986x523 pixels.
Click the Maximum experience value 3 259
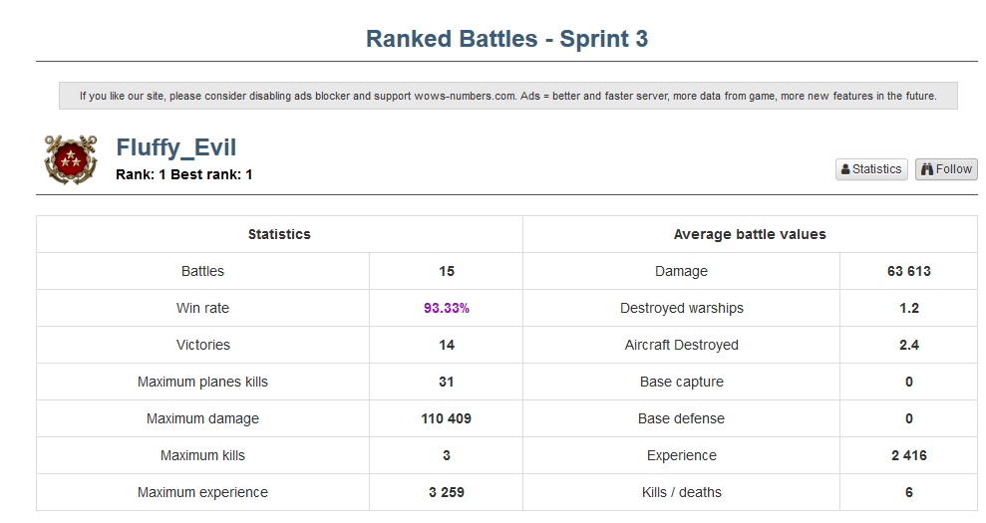tap(446, 492)
